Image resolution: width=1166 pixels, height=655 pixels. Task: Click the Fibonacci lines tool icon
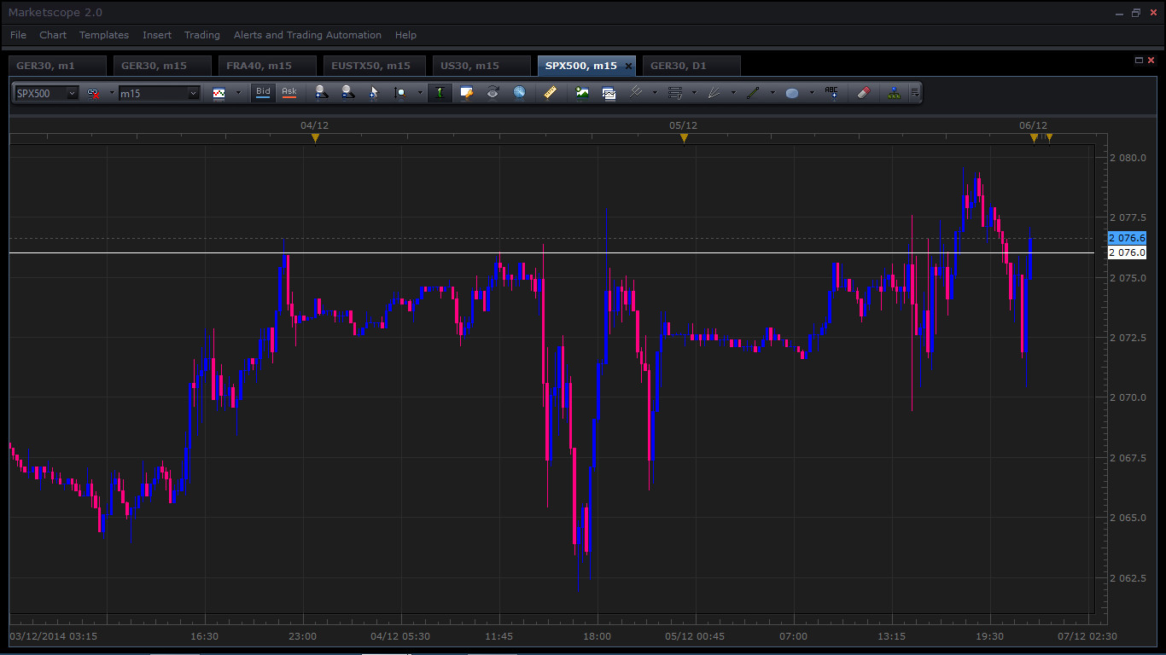pos(675,93)
